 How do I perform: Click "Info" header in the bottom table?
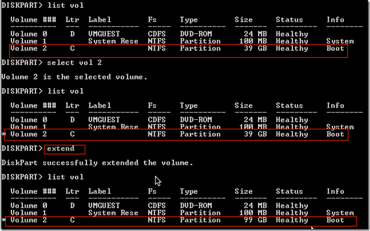335,192
